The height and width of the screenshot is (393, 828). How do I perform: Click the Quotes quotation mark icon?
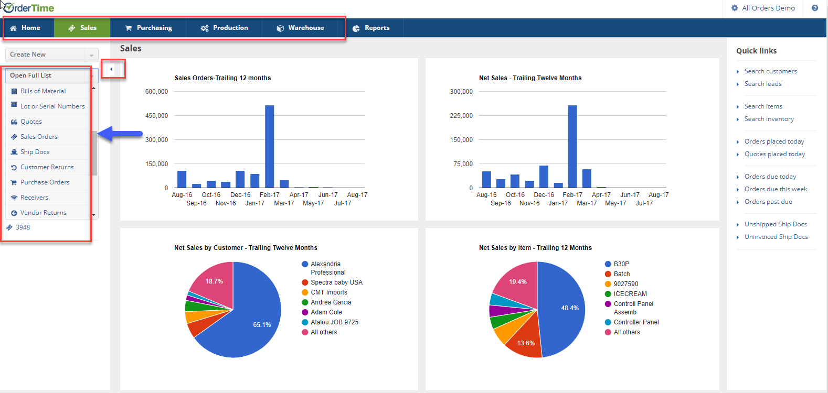14,122
